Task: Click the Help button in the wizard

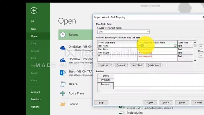Action: (x=101, y=103)
